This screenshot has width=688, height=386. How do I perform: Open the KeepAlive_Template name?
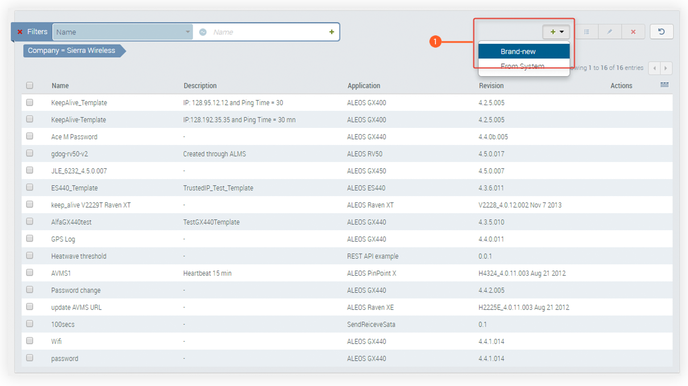(79, 103)
